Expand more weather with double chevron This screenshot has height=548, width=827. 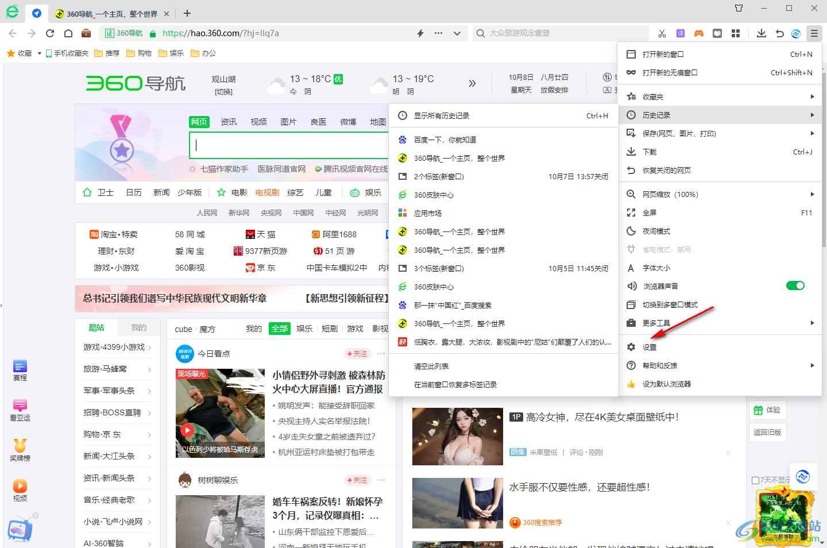click(472, 83)
